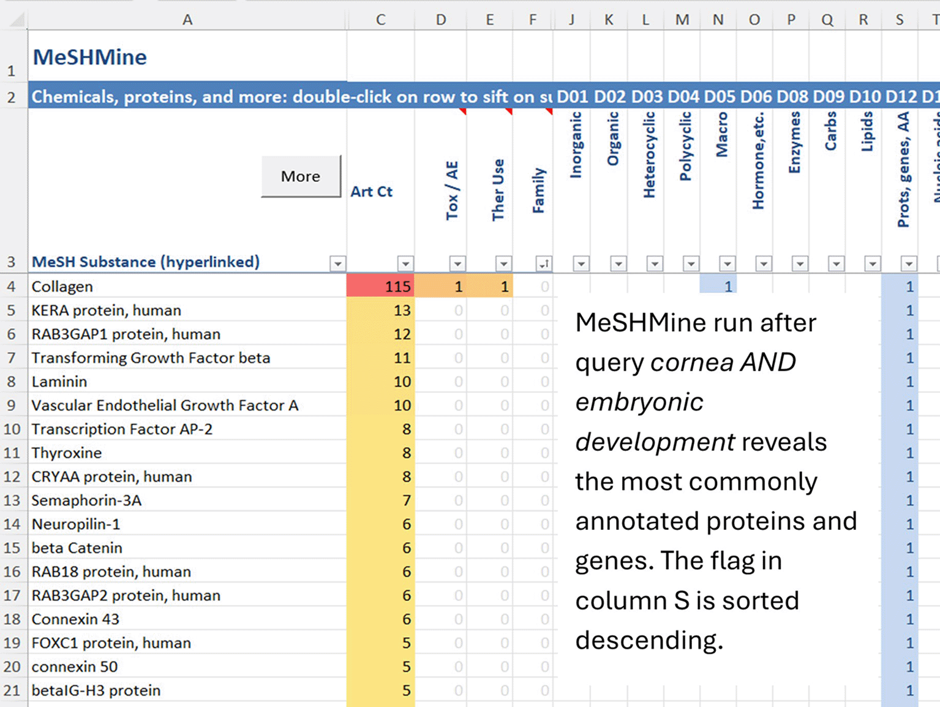This screenshot has width=940, height=707.
Task: Click the Select All corner triangle
Action: [16, 20]
